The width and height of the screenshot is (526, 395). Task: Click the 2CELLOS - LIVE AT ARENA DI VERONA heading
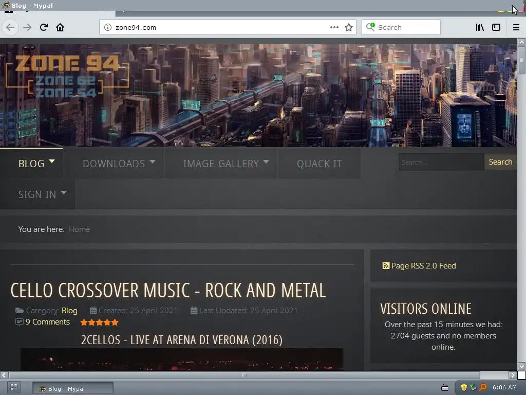tap(181, 339)
